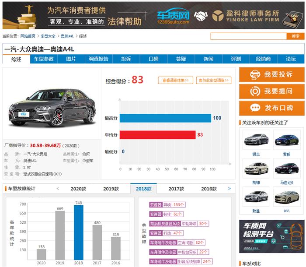Open the 马自达6 text link
The height and width of the screenshot is (267, 306).
287,183
